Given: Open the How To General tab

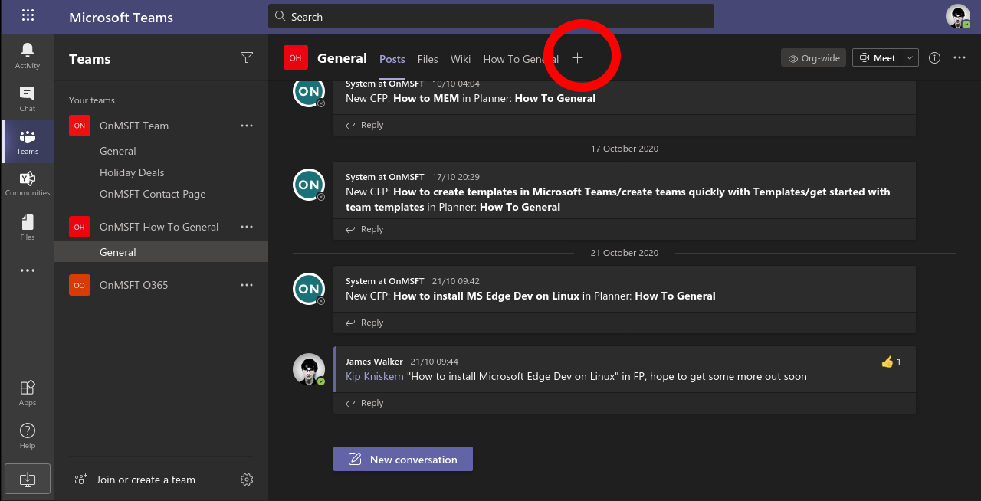Looking at the screenshot, I should tap(520, 59).
